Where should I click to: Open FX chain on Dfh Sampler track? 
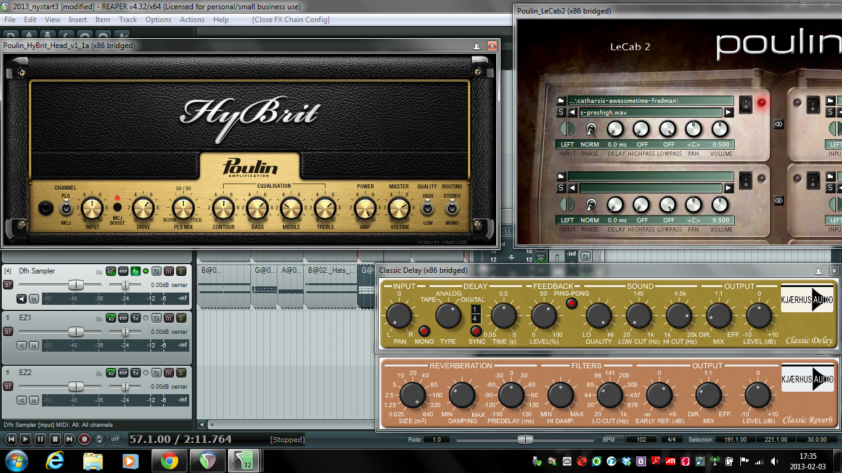tap(136, 271)
